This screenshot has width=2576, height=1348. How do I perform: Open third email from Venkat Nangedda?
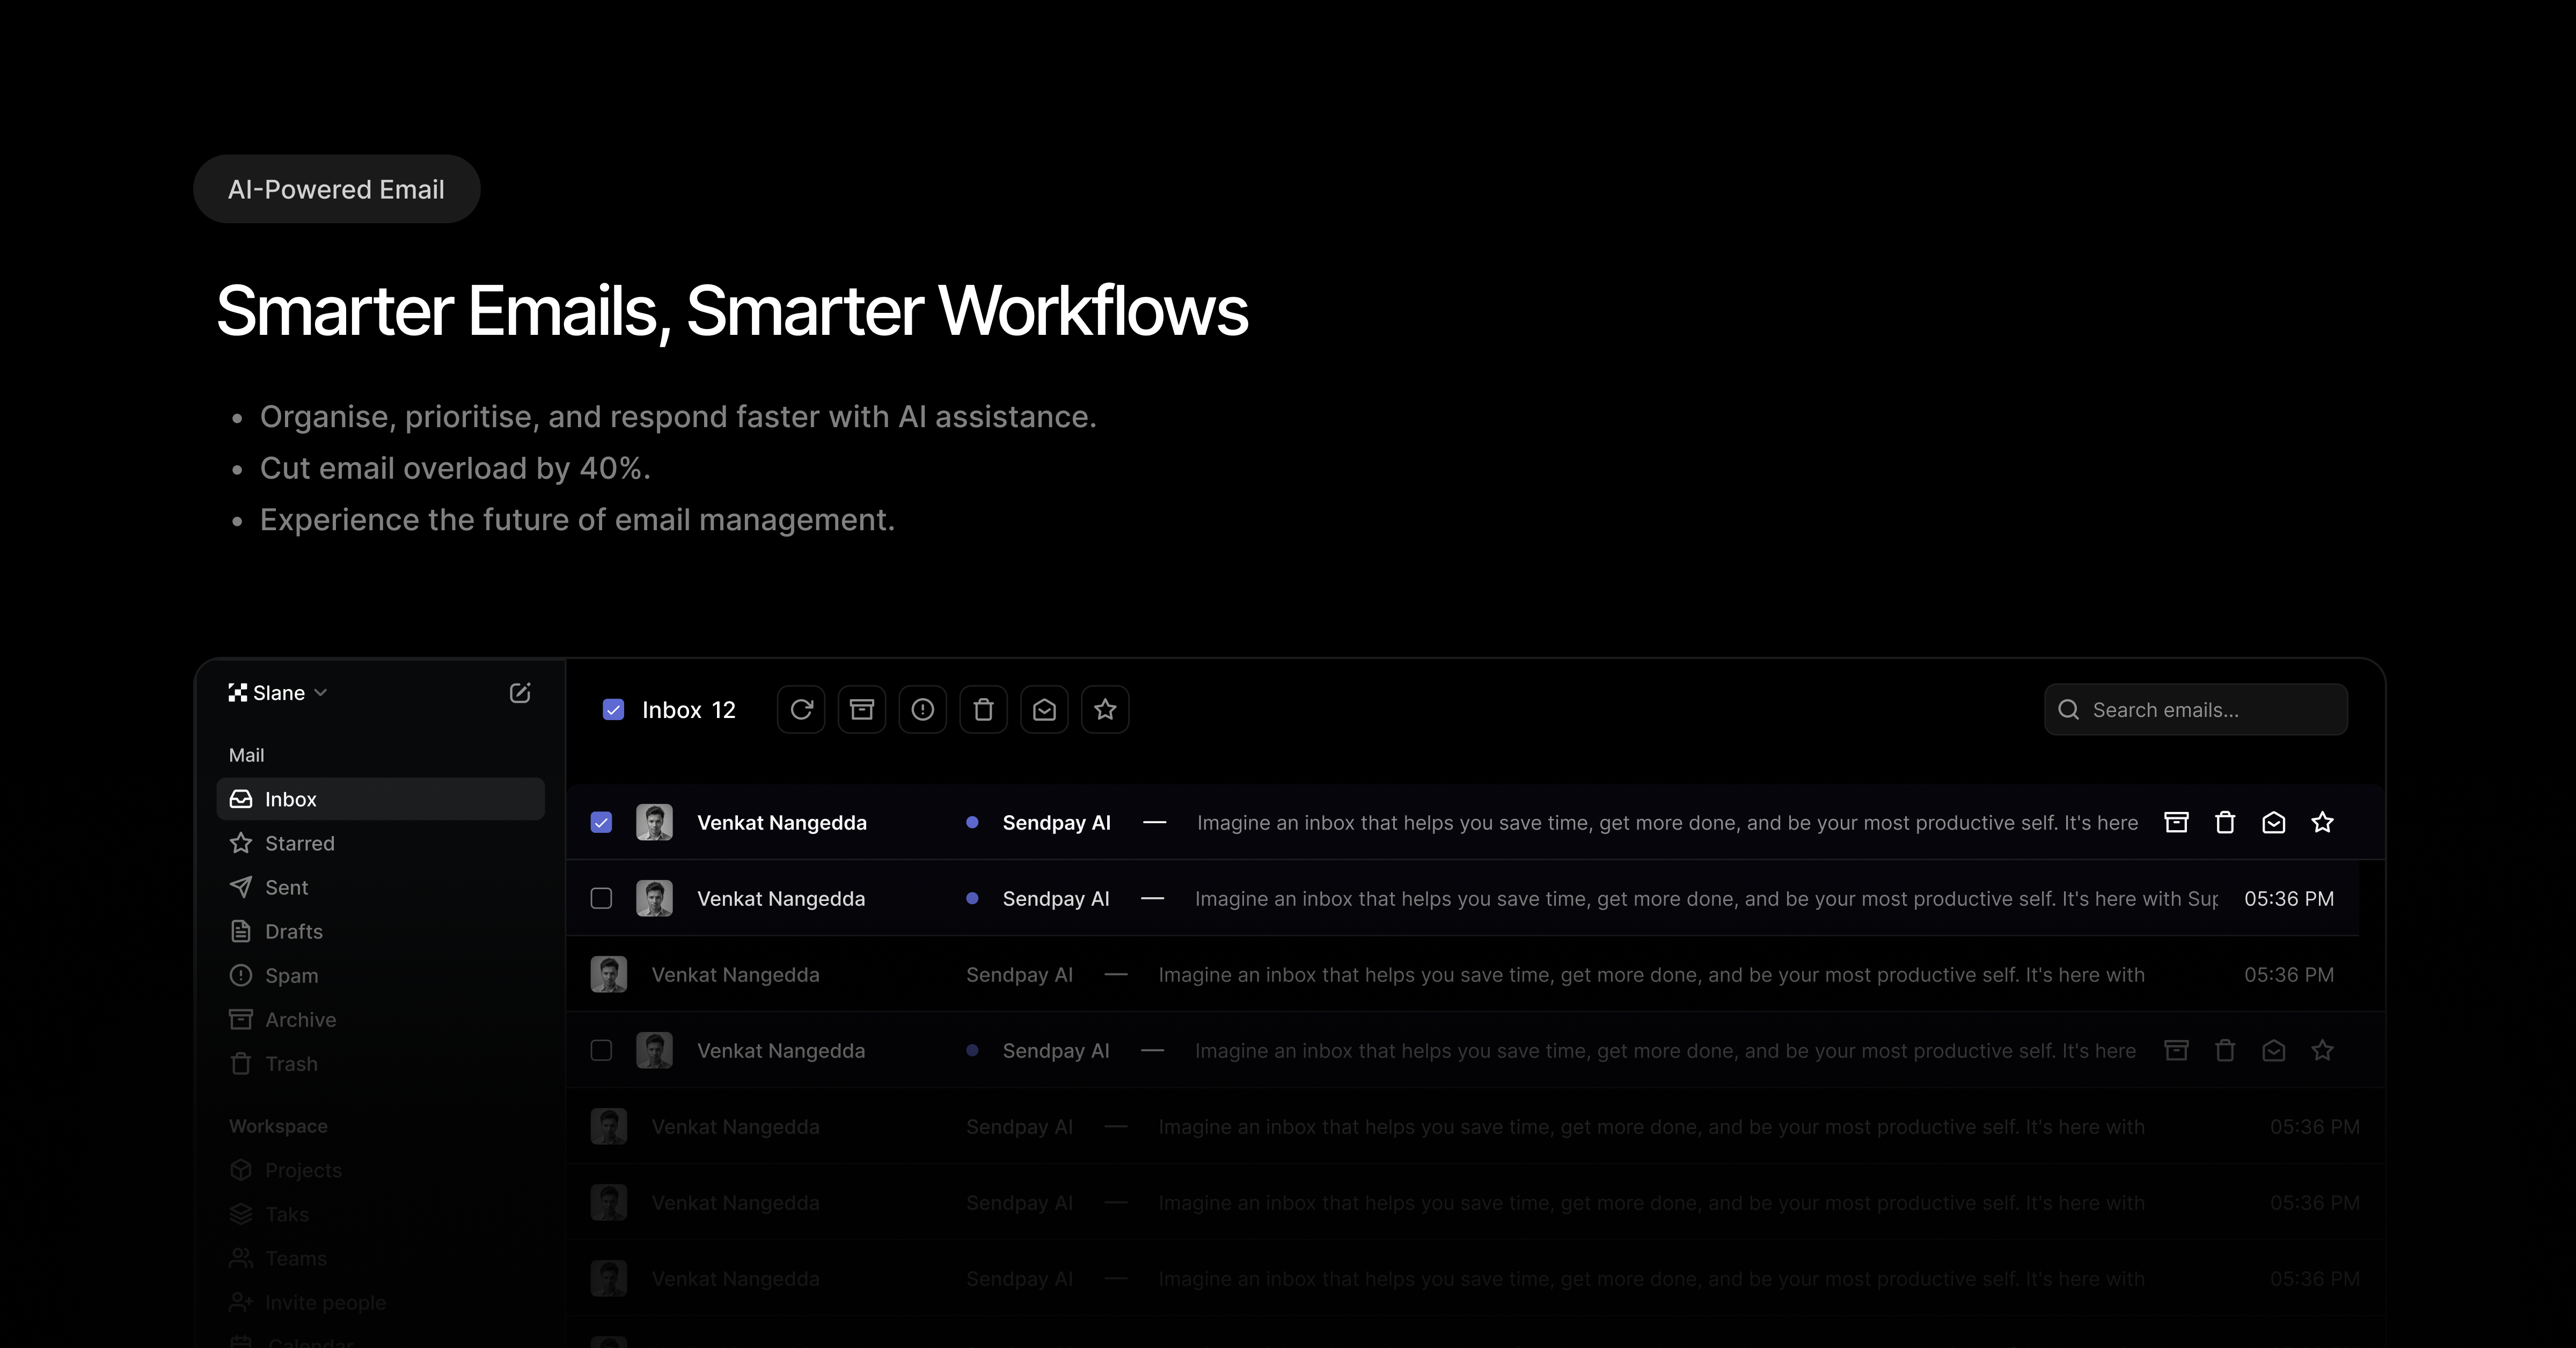pyautogui.click(x=1400, y=975)
